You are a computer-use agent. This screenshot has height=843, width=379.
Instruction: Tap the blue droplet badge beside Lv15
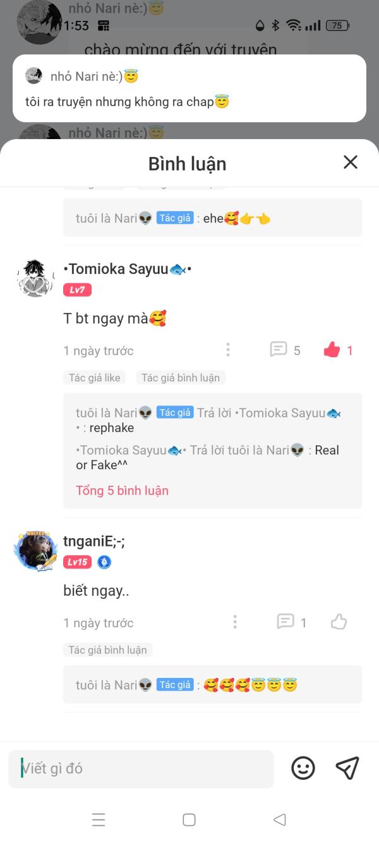point(104,562)
